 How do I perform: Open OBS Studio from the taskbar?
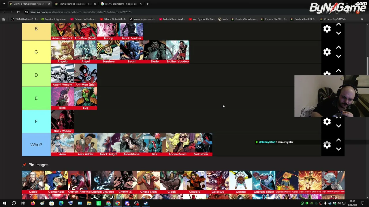(136, 203)
